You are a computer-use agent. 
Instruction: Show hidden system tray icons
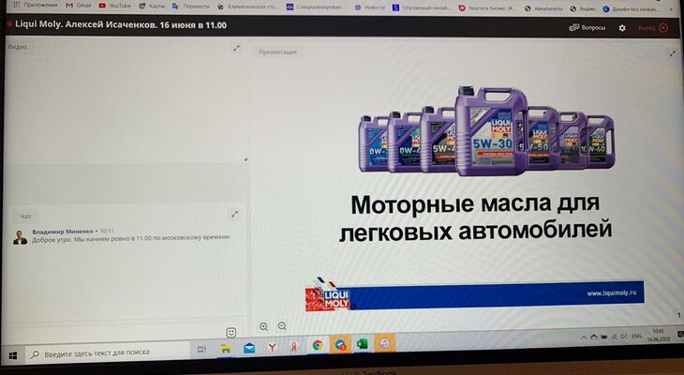coord(584,337)
